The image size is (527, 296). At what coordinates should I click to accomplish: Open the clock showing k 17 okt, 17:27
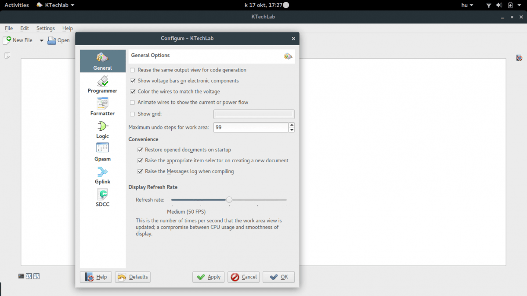(x=263, y=5)
